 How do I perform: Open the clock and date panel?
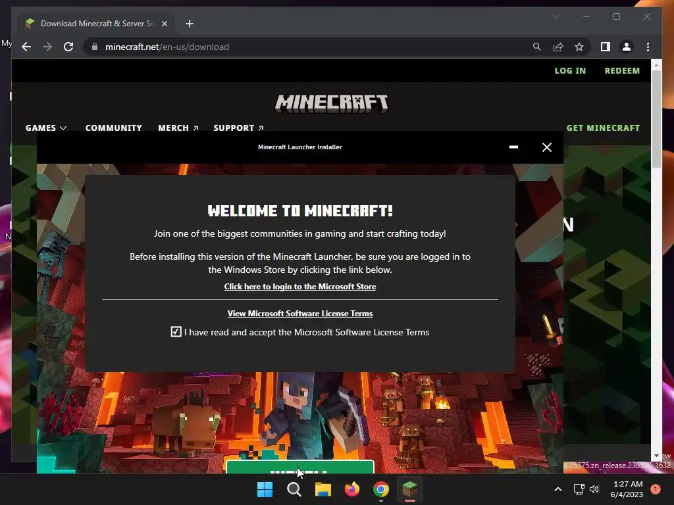pos(627,489)
